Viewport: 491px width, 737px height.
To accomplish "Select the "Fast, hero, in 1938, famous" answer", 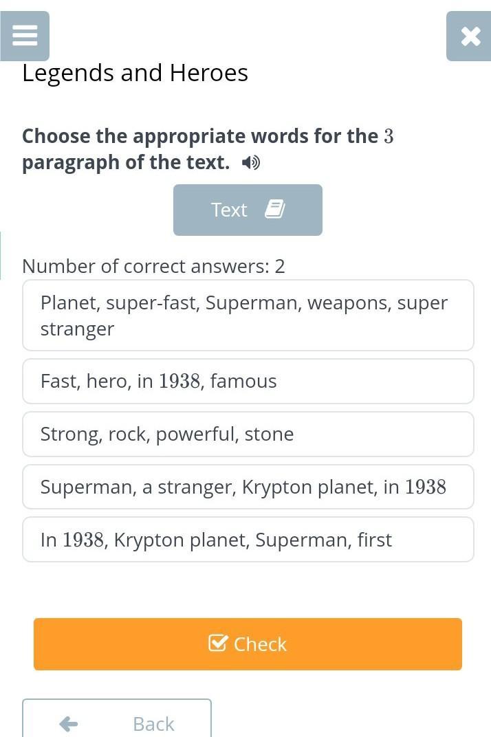I will [248, 381].
